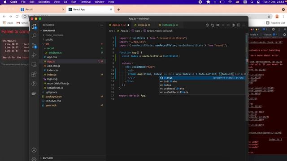287x161 pixels.
Task: Click the 1 issue badge in DevTools
Action: [270, 34]
